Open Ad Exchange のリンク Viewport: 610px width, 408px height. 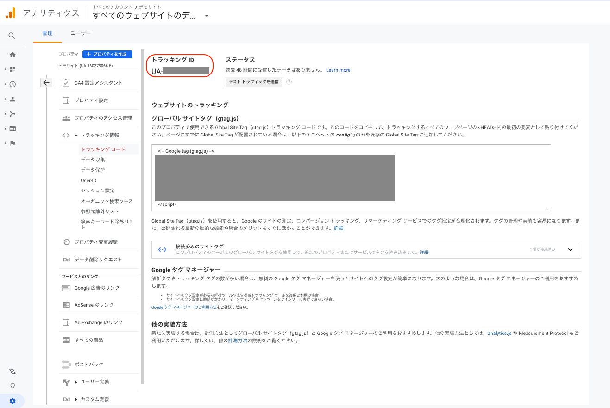point(99,322)
